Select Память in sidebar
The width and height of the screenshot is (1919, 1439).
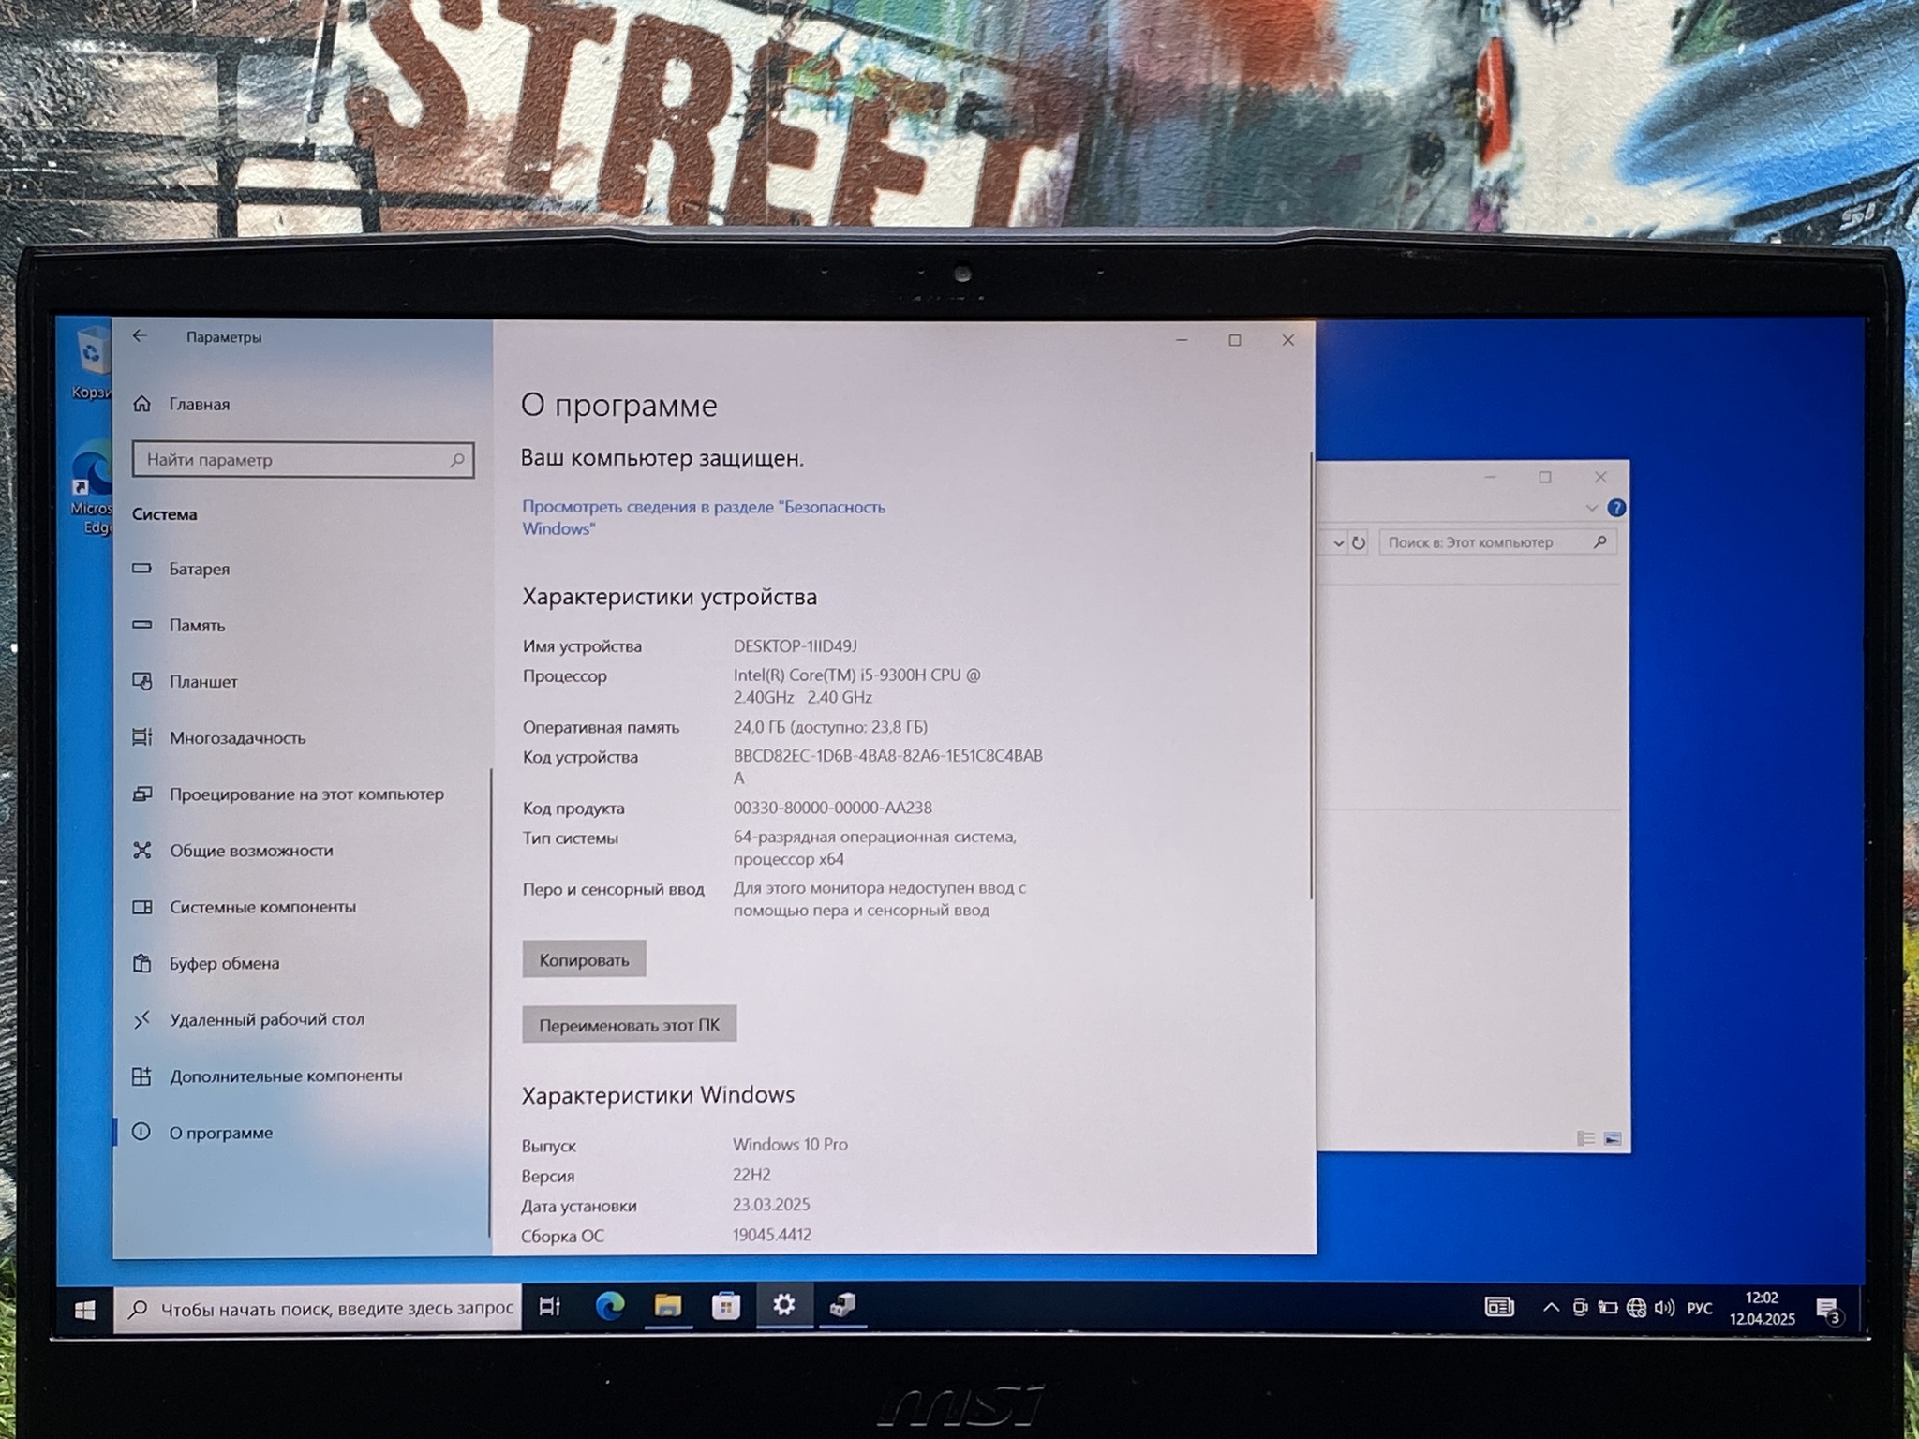pos(196,625)
